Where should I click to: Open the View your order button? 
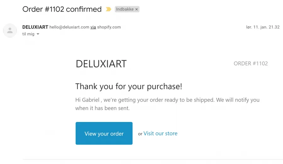pyautogui.click(x=104, y=133)
